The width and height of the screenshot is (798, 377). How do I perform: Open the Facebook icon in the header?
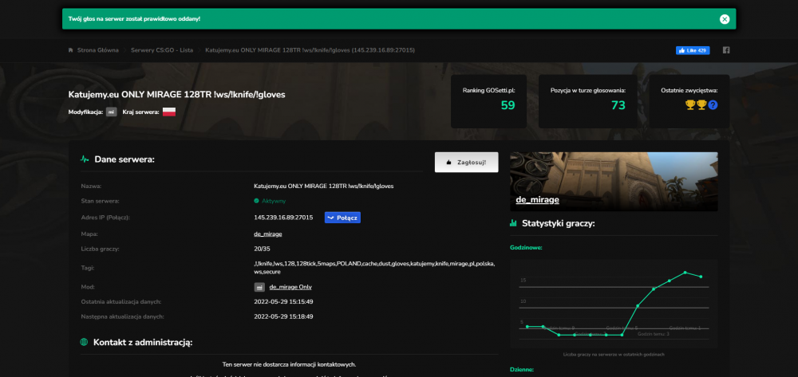point(726,50)
